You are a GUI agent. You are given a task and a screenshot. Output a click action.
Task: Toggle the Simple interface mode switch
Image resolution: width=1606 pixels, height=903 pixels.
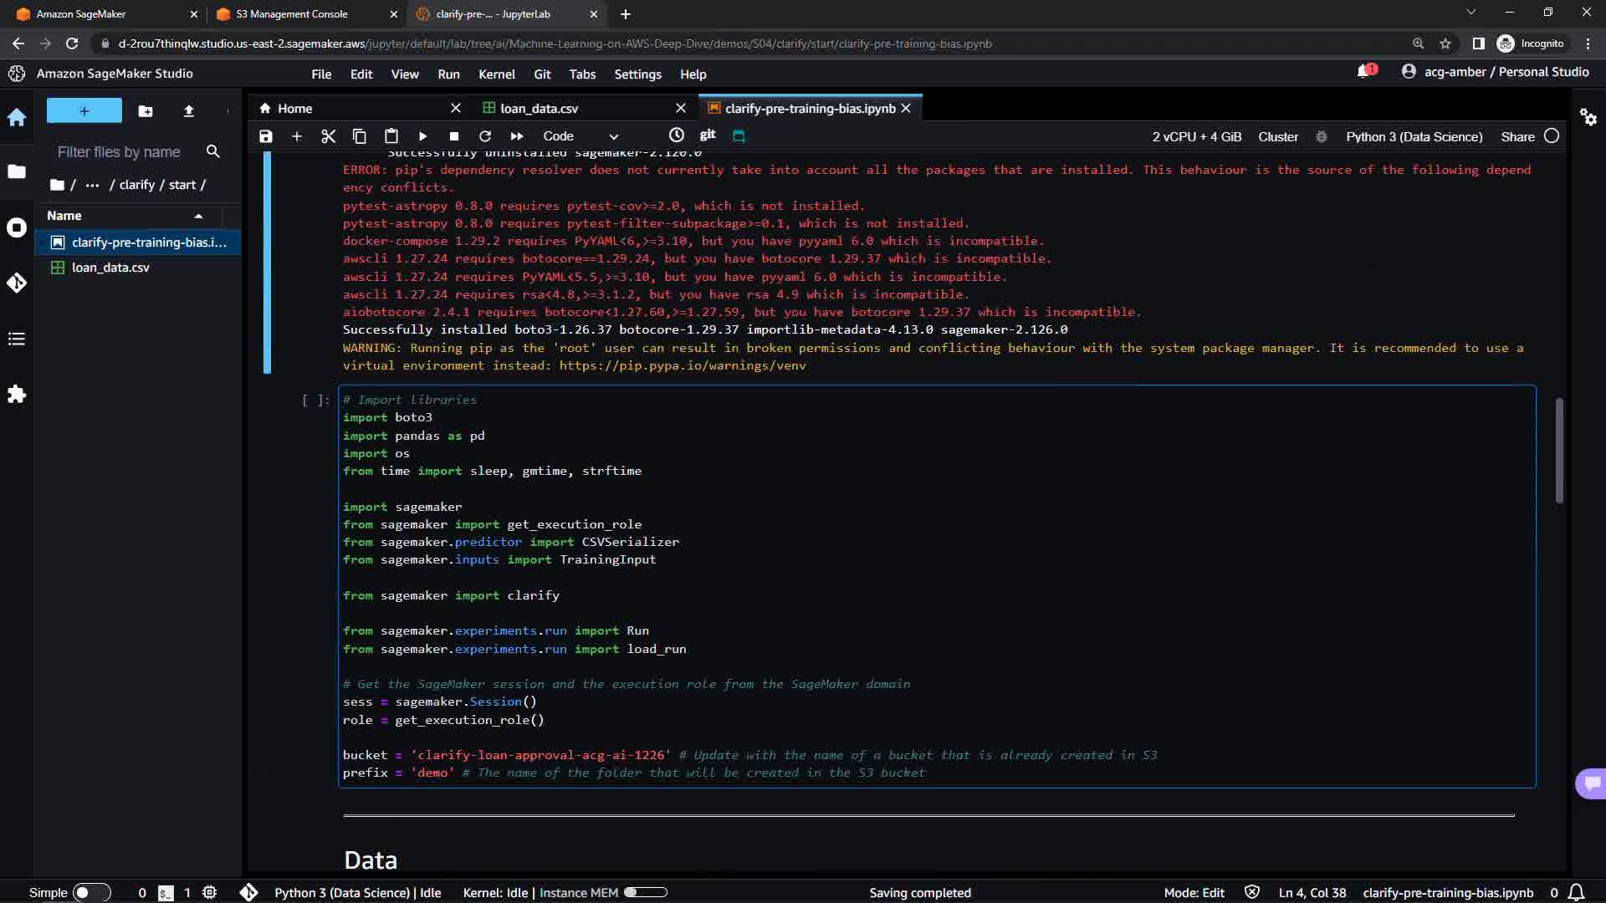91,892
